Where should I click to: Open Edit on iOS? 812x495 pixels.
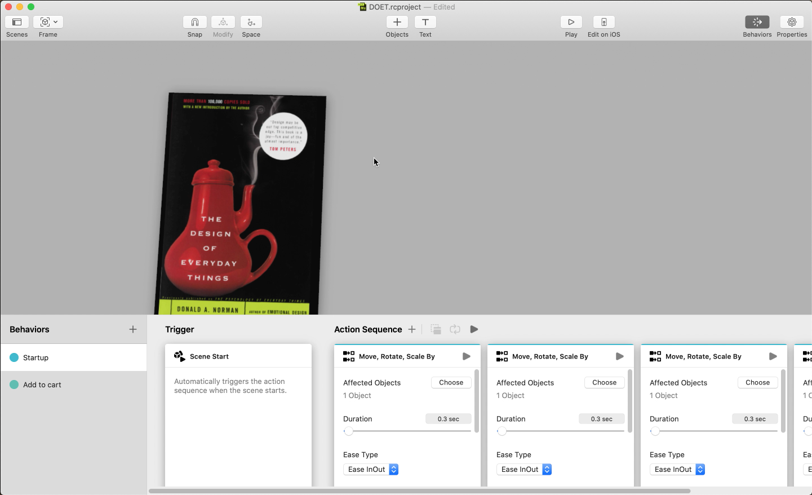604,22
